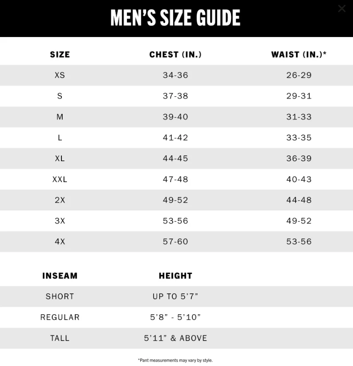Close the Men's Size Guide dialog
Screen dimensions: 353x366
coord(341,8)
